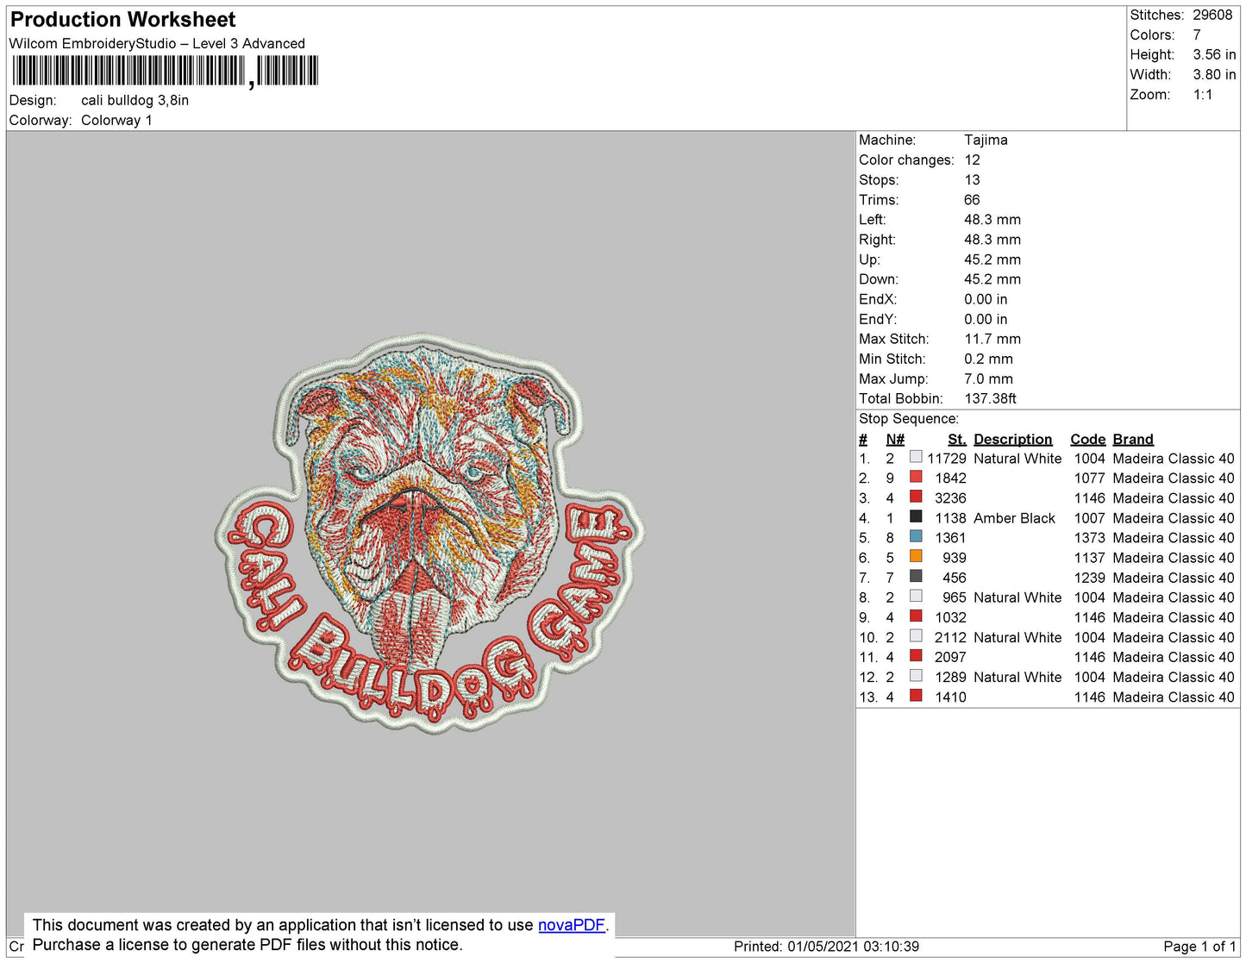Screen dimensions: 1246x963
Task: Click the bulldog embroidery design preview
Action: (429, 534)
